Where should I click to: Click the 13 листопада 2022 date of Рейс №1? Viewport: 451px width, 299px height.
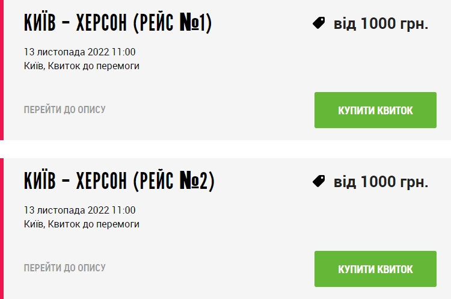(79, 52)
